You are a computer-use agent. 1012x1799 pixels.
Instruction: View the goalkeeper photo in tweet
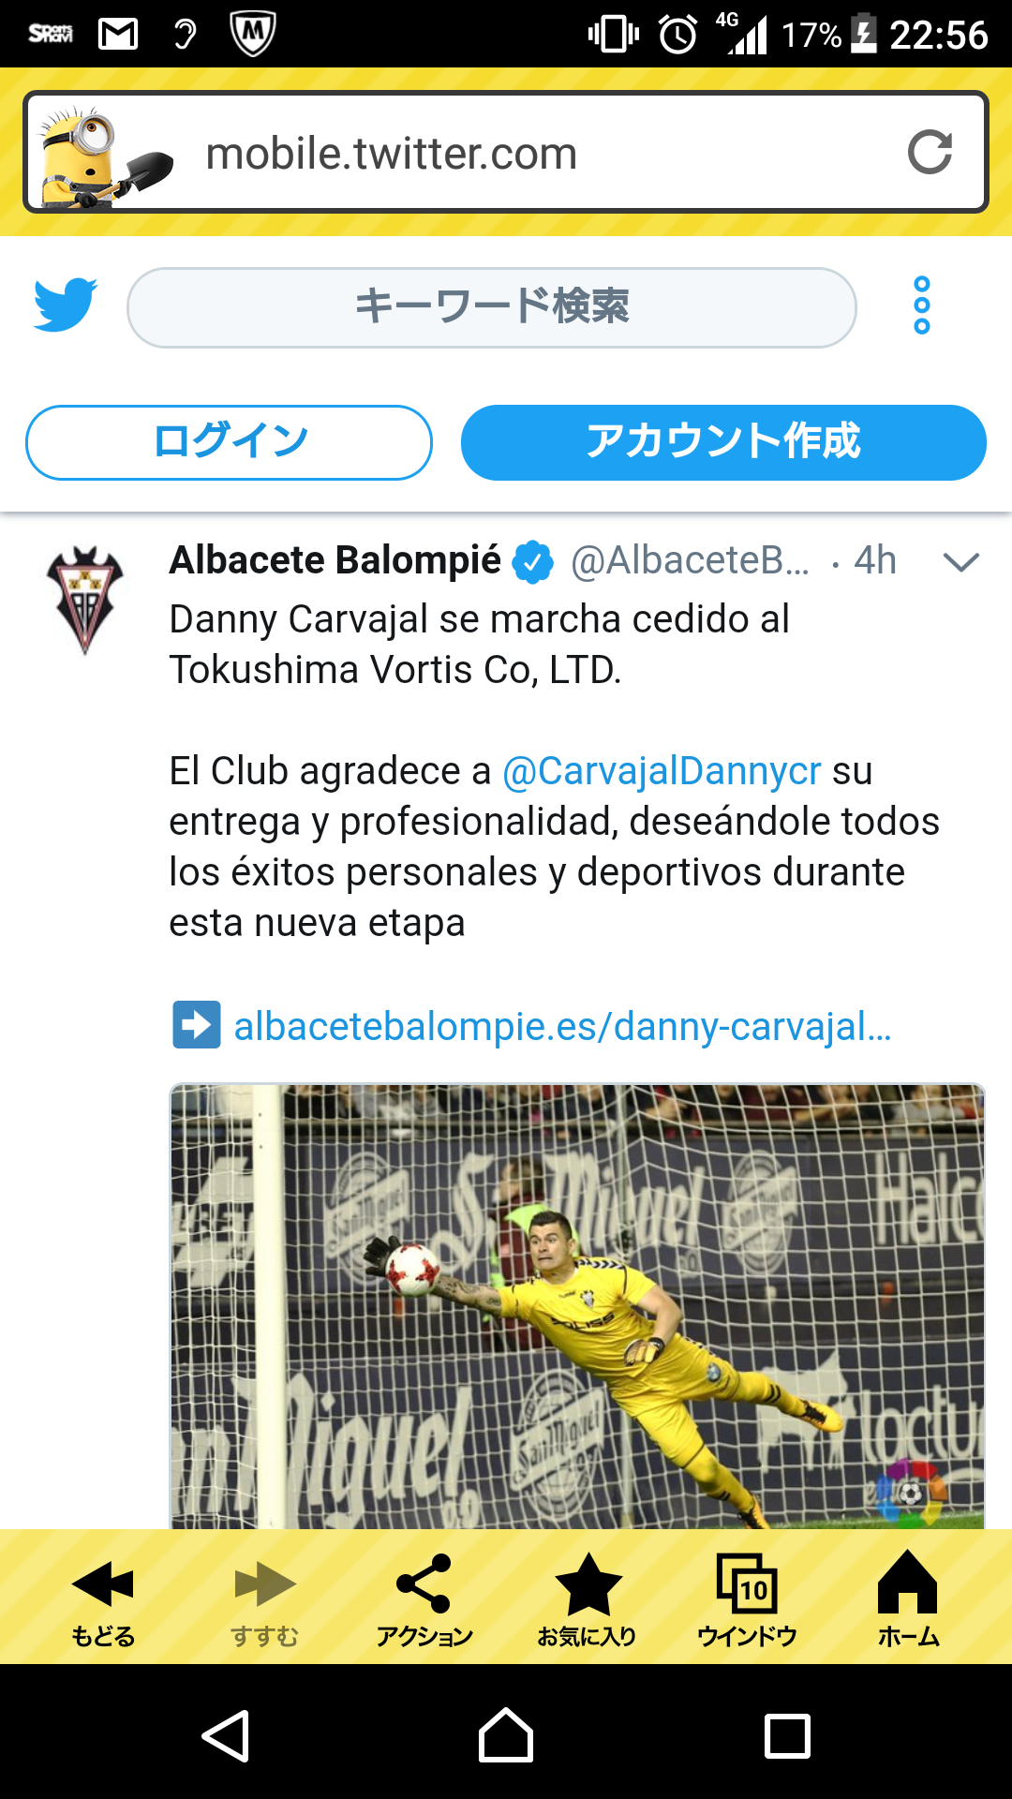pyautogui.click(x=577, y=1306)
